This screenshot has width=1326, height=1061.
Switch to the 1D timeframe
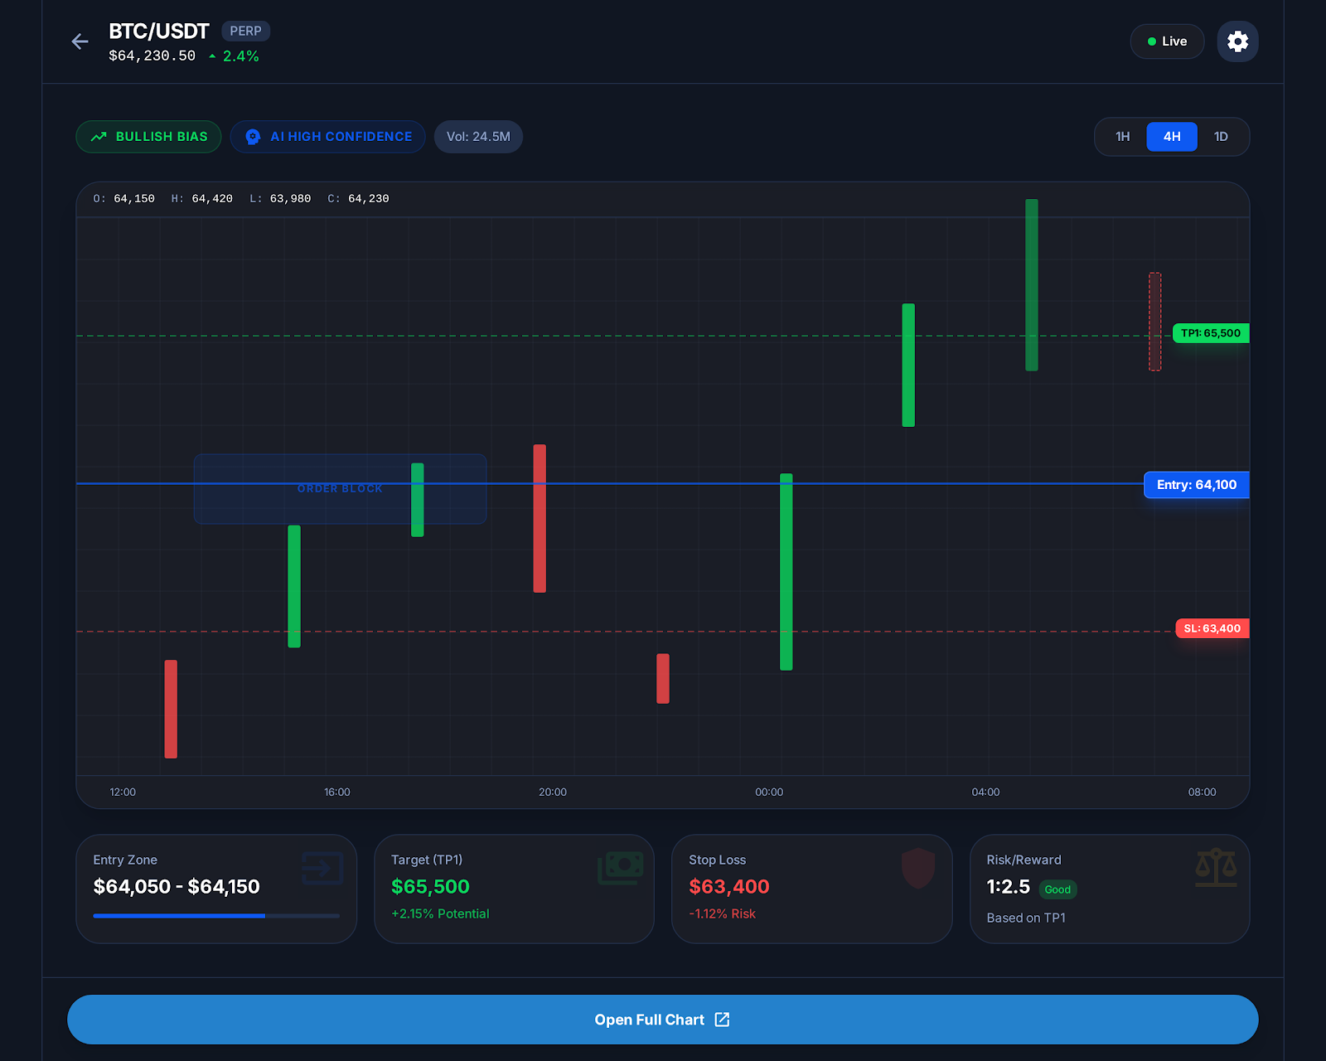tap(1221, 137)
